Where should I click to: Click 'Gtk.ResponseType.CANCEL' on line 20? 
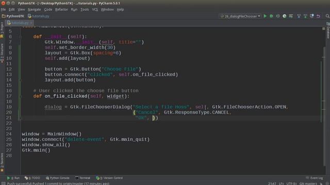[196, 113]
